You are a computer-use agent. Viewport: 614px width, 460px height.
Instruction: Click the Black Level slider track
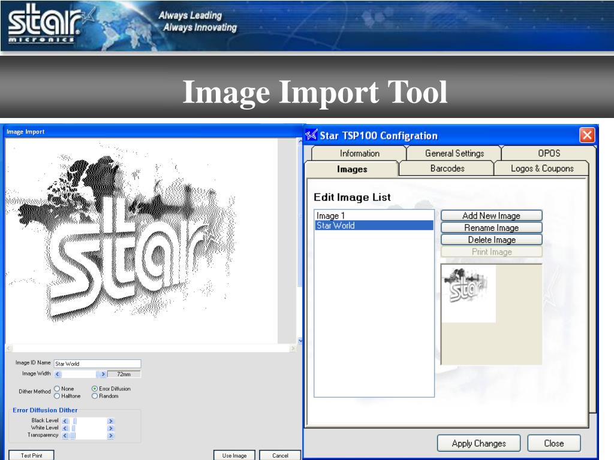coord(88,421)
